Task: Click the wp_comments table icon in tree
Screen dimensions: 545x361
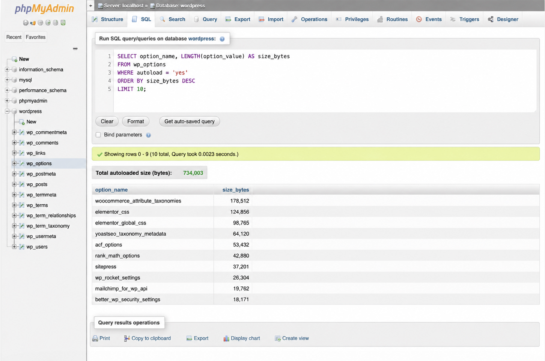Action: coord(22,143)
